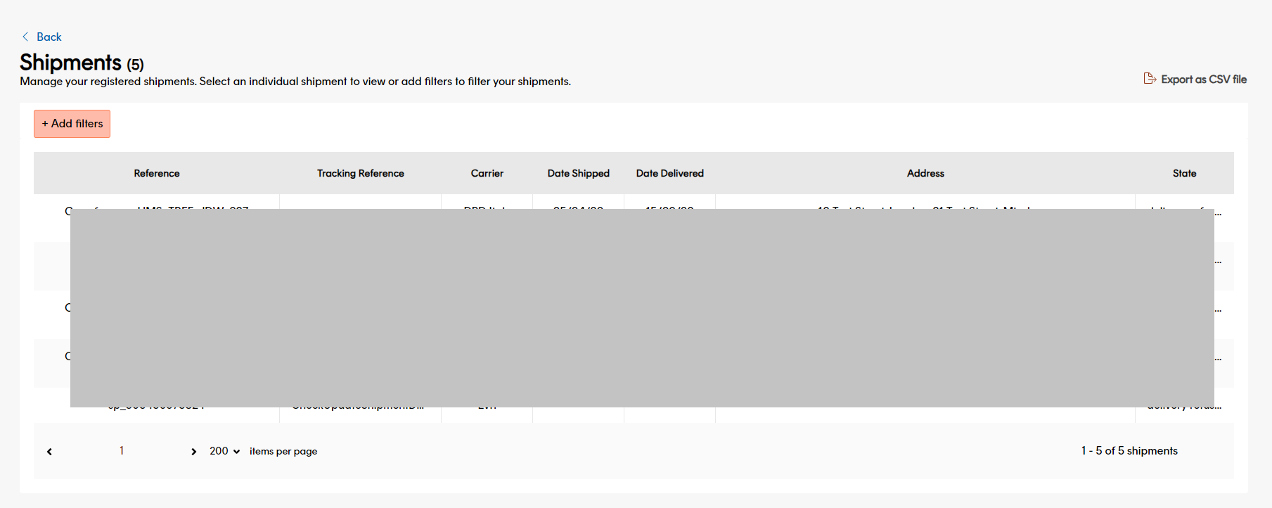Viewport: 1272px width, 508px height.
Task: Go to previous page of shipments
Action: pos(49,452)
